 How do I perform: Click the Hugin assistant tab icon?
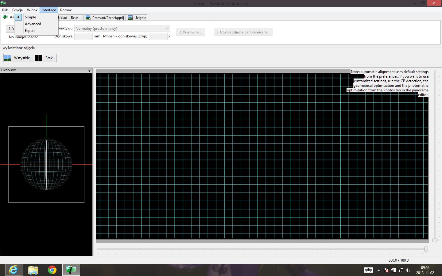[x=5, y=17]
